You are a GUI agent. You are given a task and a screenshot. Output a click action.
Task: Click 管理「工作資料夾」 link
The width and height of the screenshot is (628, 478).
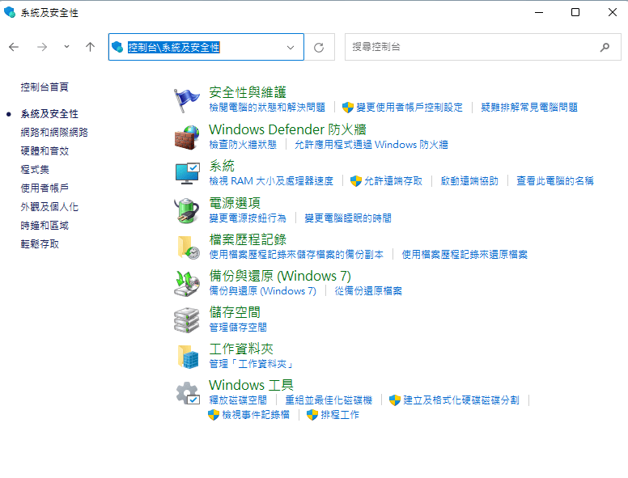251,364
